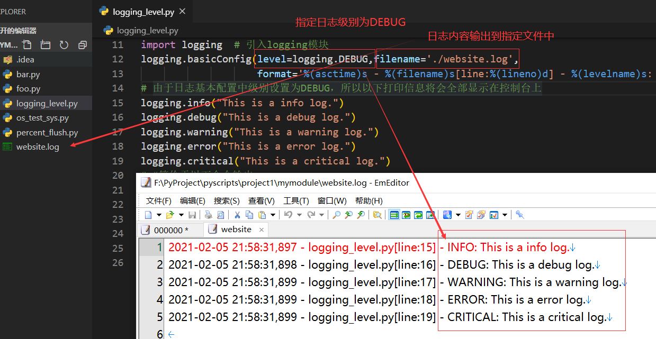
Task: Click the Find magnifier icon in EmEditor
Action: 336,215
